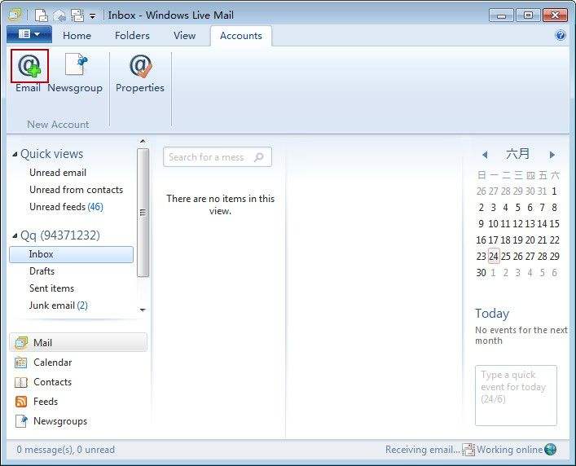
Task: Maximize the Windows Live Mail window
Action: coord(528,15)
